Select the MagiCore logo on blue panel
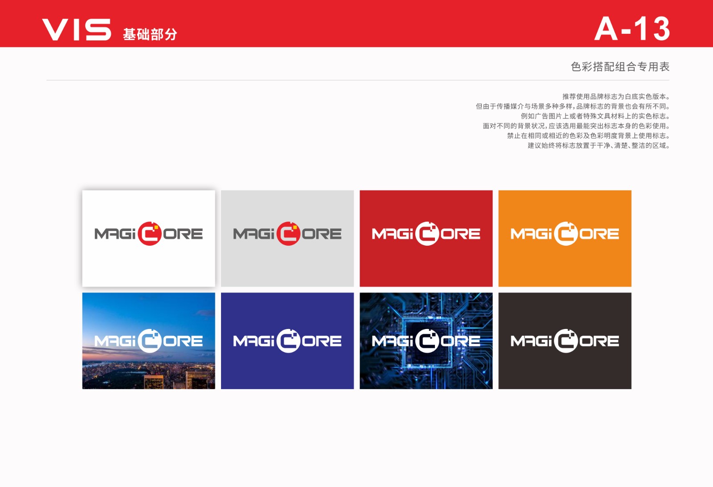 [x=287, y=340]
